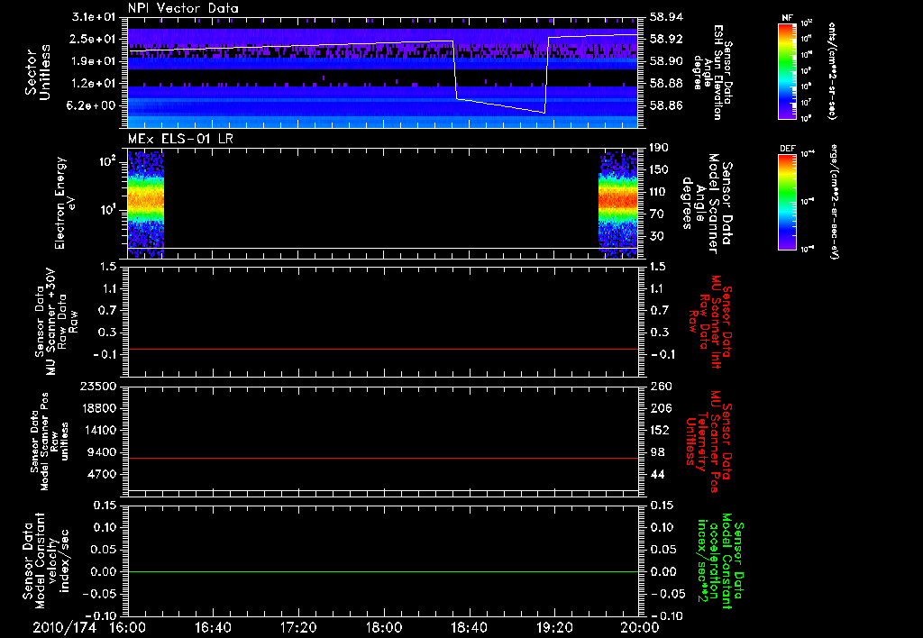Click the DEF energy flux color bar

787,202
